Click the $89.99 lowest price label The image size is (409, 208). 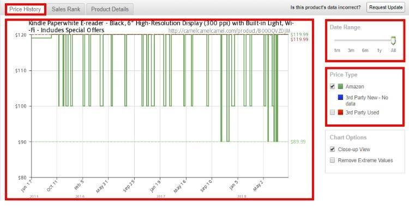click(x=298, y=142)
